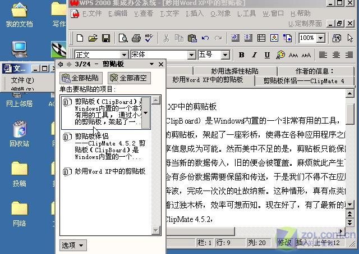Undo the last action

point(205,38)
